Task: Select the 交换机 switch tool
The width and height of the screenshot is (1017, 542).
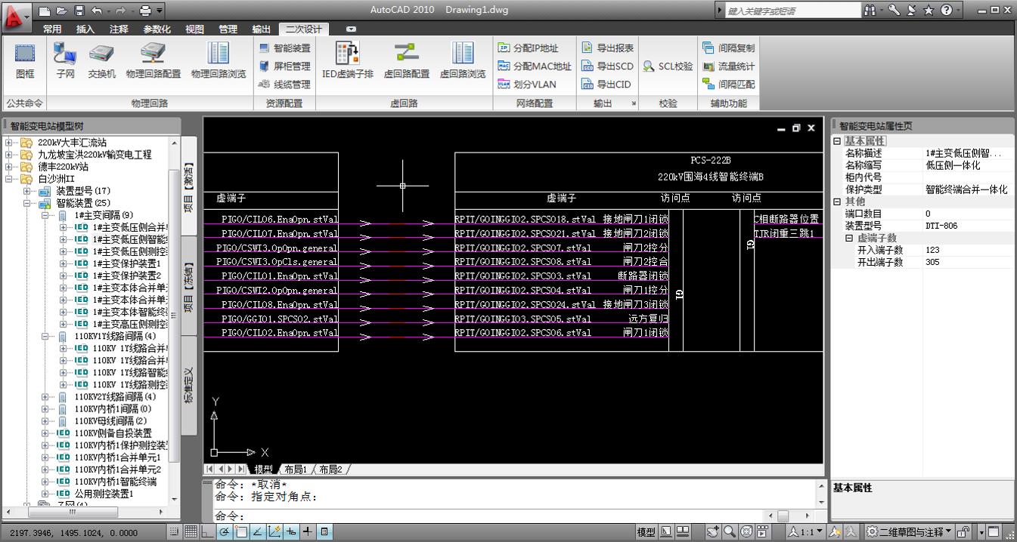Action: pos(101,59)
